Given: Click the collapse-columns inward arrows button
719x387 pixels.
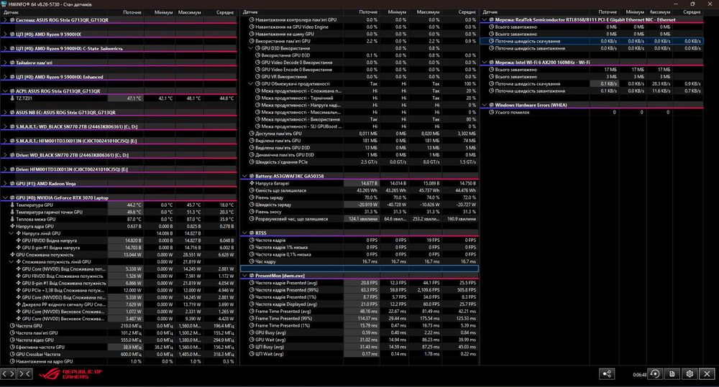Looking at the screenshot, I should pos(24,374).
